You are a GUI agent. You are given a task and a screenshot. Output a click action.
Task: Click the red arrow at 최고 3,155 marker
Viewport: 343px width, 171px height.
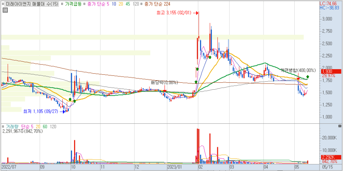(196, 13)
